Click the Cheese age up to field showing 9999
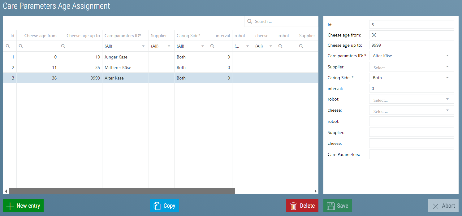462x216 pixels. [x=412, y=45]
